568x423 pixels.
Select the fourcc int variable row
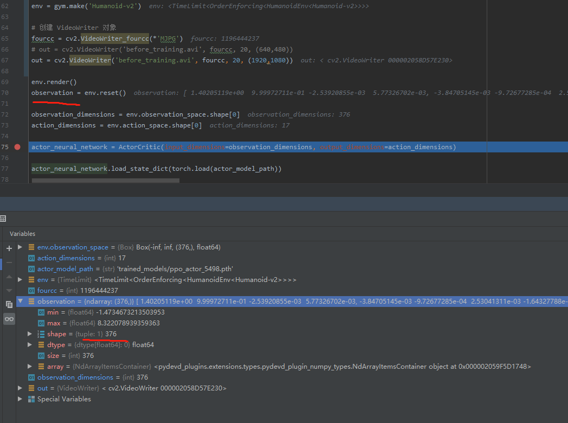[x=292, y=290]
